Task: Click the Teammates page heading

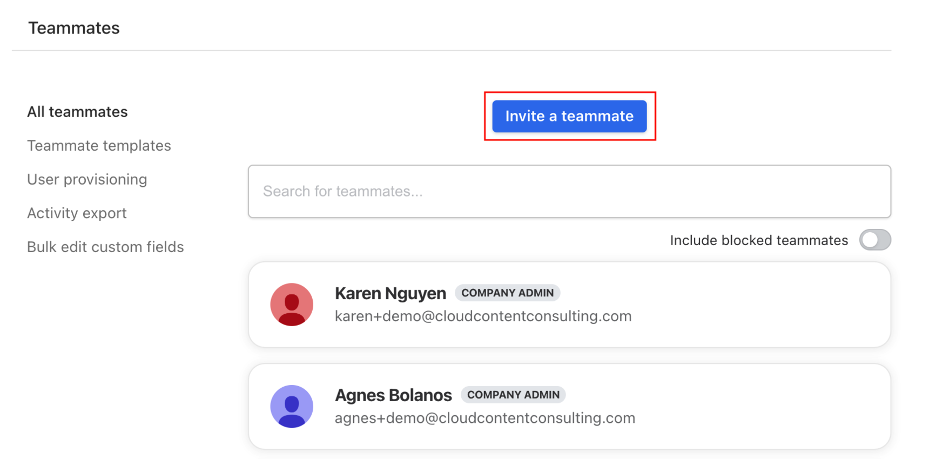Action: coord(74,28)
